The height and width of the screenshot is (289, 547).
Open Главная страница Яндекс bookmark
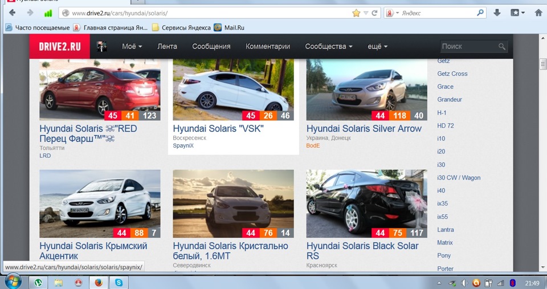coord(111,27)
